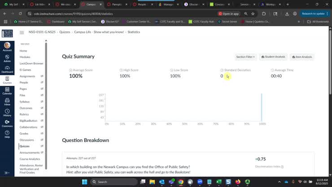The width and height of the screenshot is (332, 187).
Task: Toggle visibility icon beside Syllabus
Action: click(42, 102)
